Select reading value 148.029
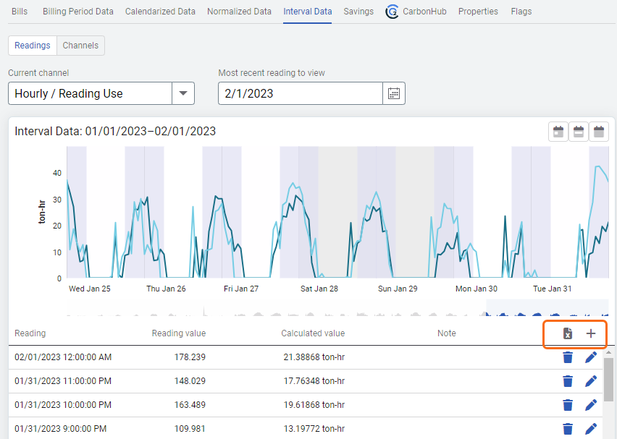The height and width of the screenshot is (439, 617). (190, 381)
